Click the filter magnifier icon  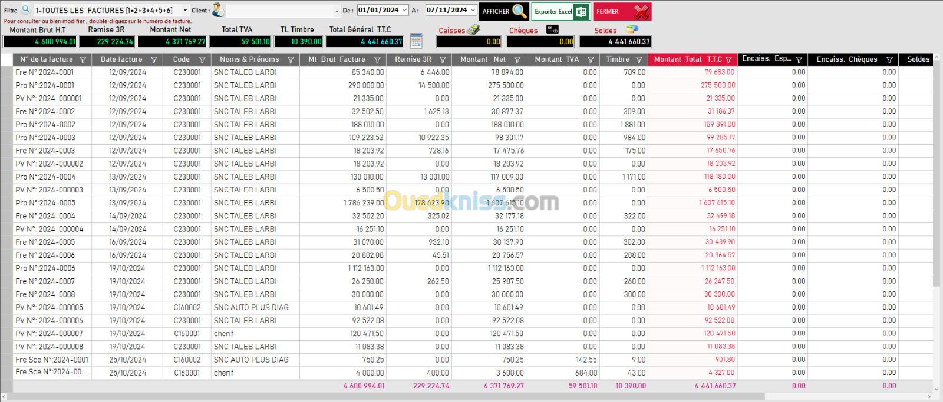tap(26, 10)
